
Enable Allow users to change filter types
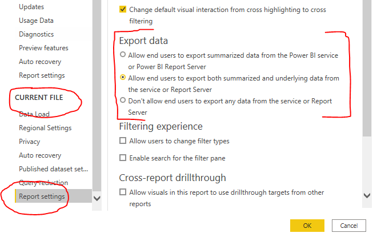tap(123, 140)
